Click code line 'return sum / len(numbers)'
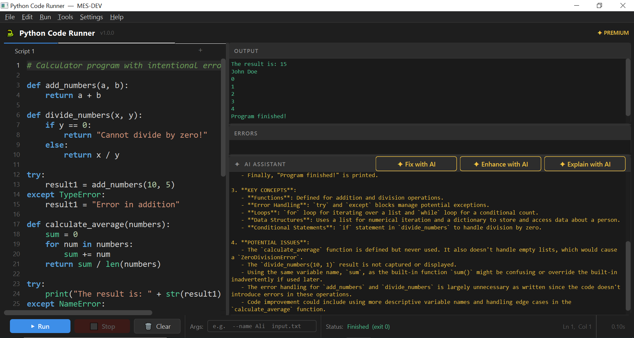634x338 pixels. (103, 264)
